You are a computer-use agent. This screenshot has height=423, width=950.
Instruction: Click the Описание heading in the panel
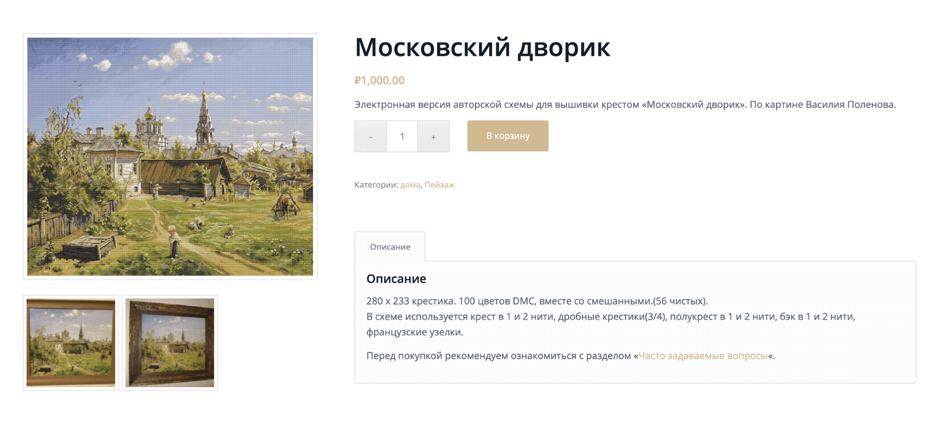pyautogui.click(x=396, y=279)
